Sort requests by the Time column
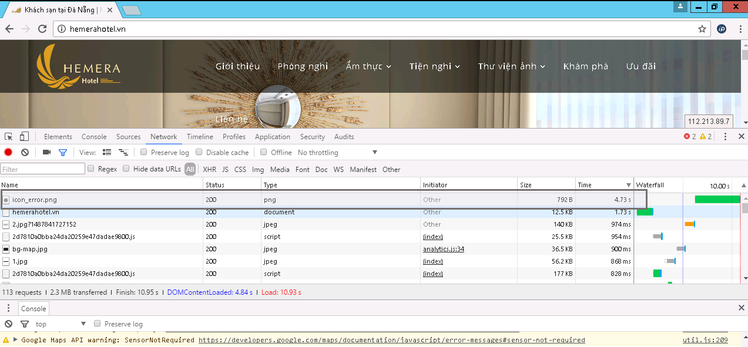This screenshot has width=748, height=347. coord(604,185)
